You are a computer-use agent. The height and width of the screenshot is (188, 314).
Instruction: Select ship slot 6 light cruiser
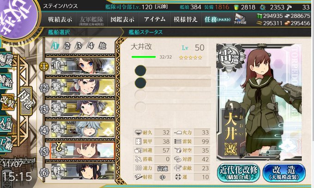(83, 171)
